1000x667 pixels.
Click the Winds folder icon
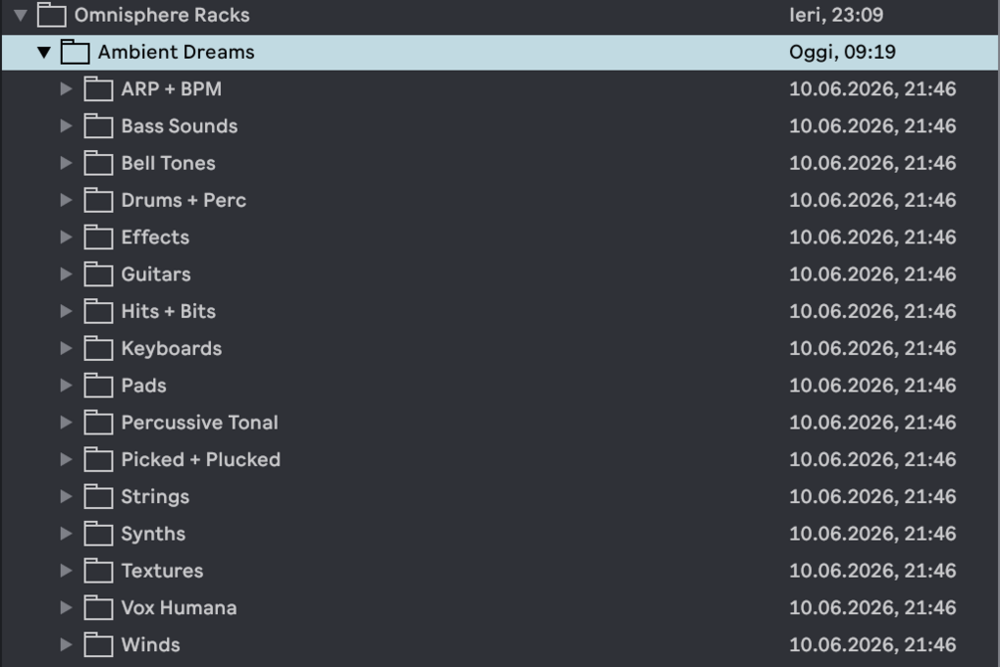click(99, 645)
